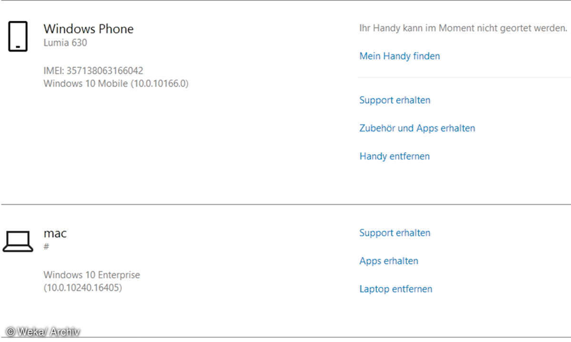The height and width of the screenshot is (342, 571).
Task: Click the Lumia 630 model text
Action: tap(65, 43)
